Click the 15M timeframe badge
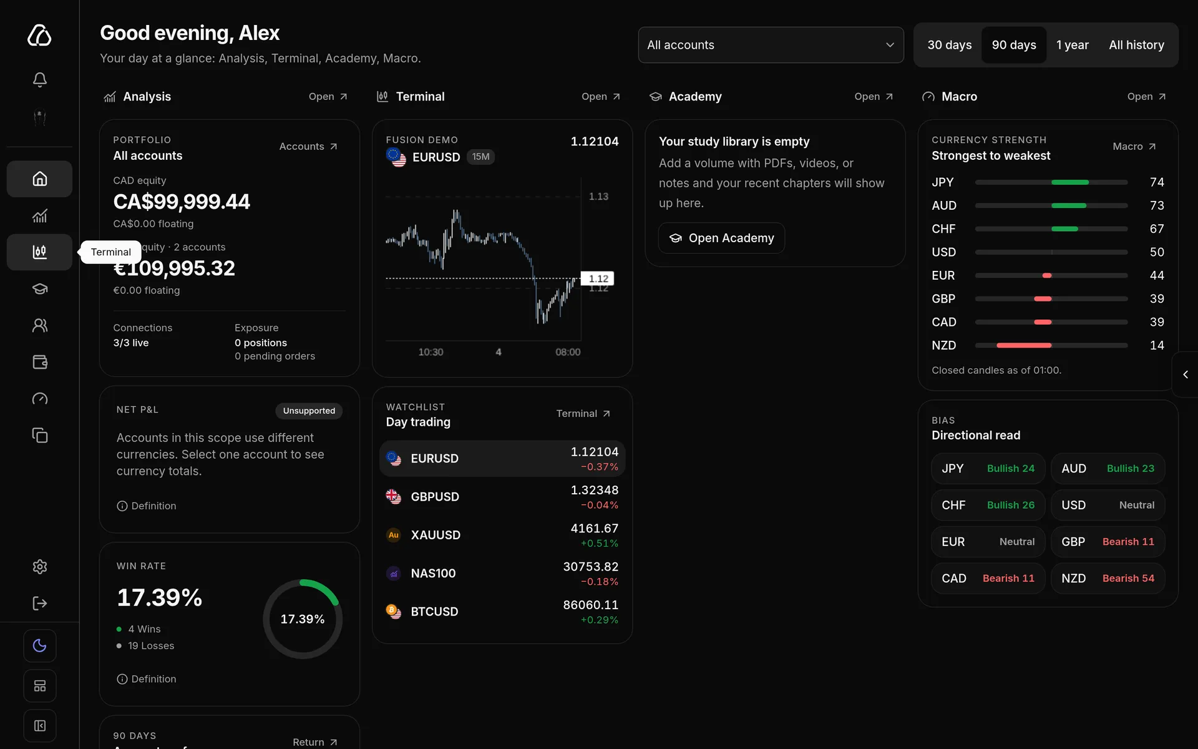 480,157
